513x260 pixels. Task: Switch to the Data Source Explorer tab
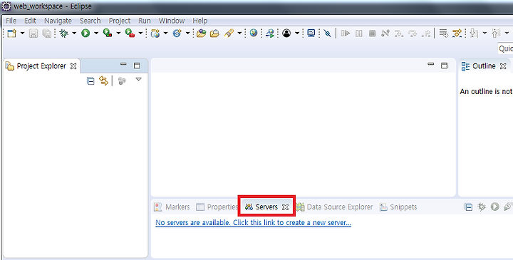tap(334, 207)
